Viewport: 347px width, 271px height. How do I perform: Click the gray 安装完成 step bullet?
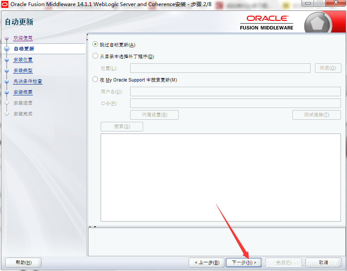(7, 114)
